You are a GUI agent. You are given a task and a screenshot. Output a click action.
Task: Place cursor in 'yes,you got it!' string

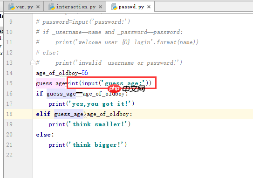click(100, 104)
